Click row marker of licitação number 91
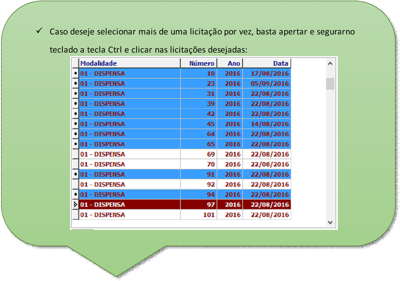400x281 pixels. point(76,174)
